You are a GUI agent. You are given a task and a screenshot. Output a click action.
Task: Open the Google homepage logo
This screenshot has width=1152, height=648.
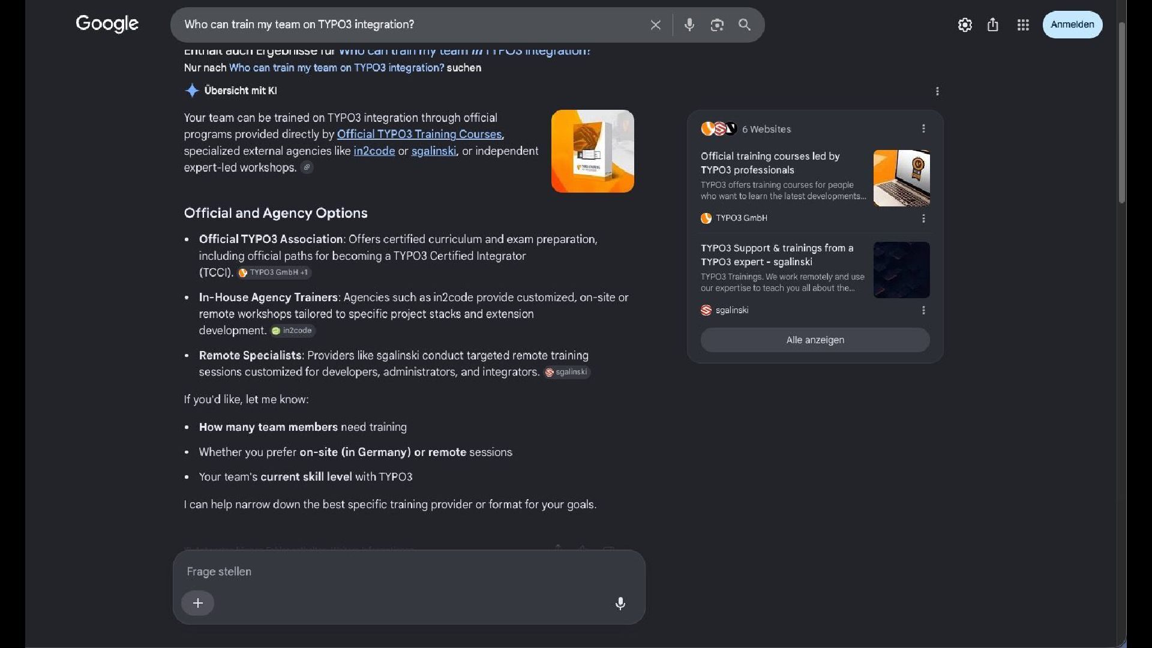tap(107, 24)
